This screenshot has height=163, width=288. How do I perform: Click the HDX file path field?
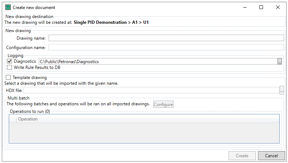click(x=151, y=90)
